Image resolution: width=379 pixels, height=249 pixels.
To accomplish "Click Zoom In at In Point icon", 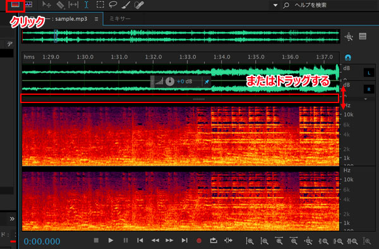I will point(323,241).
